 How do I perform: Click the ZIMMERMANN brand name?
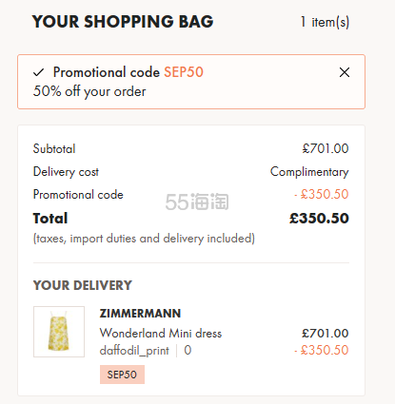pyautogui.click(x=140, y=314)
